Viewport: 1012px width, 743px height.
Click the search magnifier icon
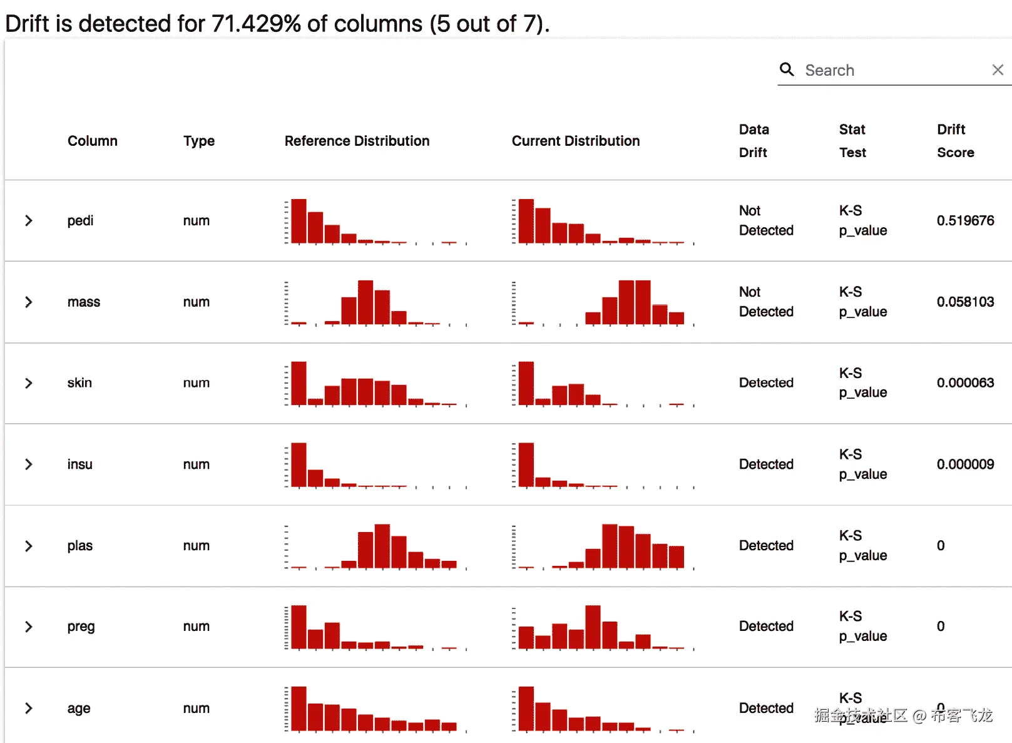787,69
